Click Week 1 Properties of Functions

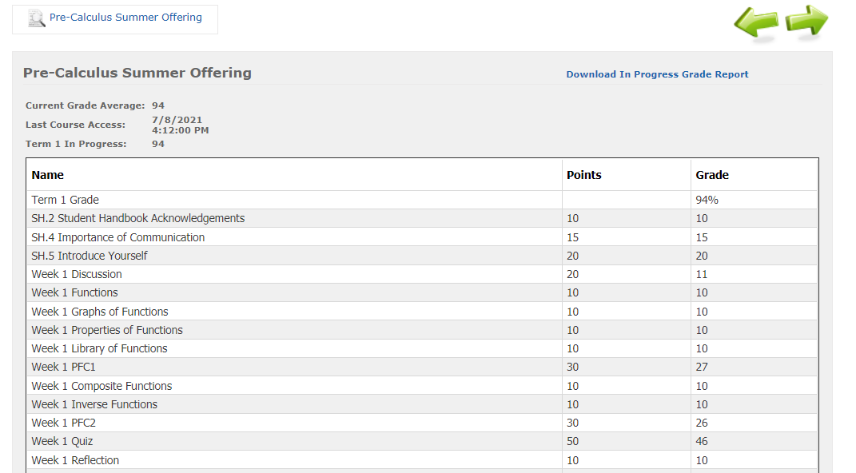point(107,330)
